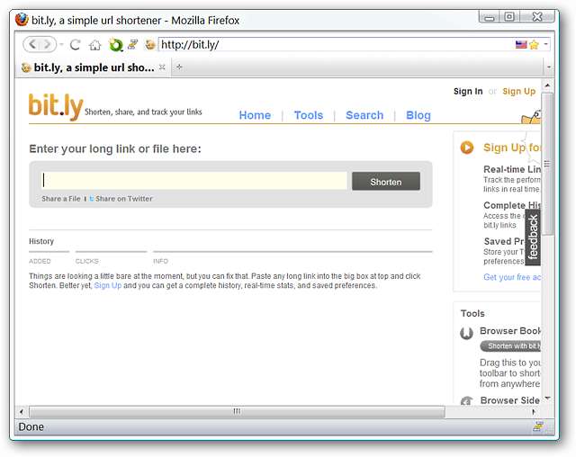Click the vertical scrollbar down arrow
Image resolution: width=576 pixels, height=457 pixels.
pos(547,399)
